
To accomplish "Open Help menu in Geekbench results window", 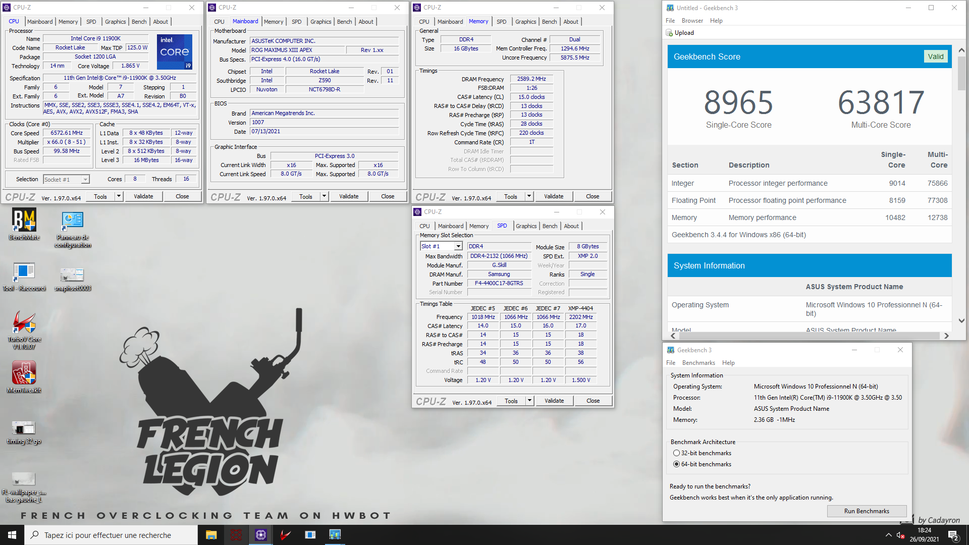I will click(x=716, y=21).
